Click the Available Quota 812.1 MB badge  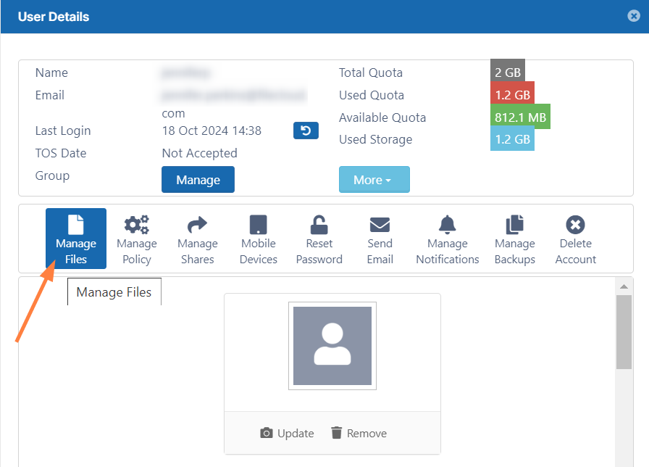[520, 117]
